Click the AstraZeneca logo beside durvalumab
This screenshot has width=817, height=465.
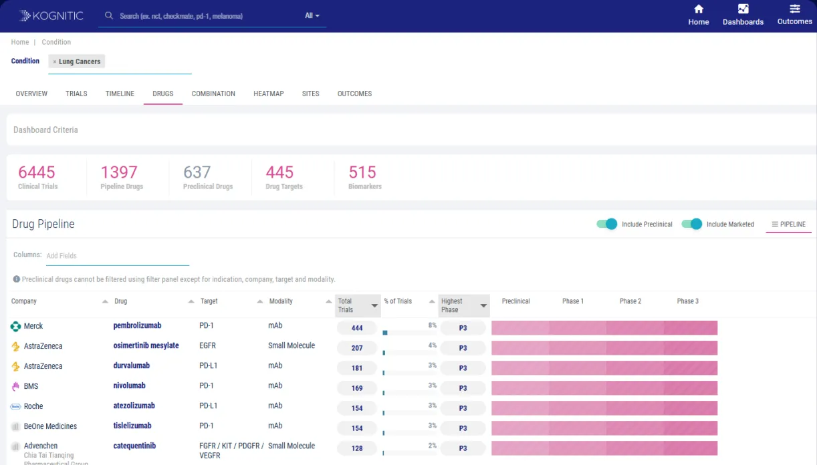[x=15, y=367]
